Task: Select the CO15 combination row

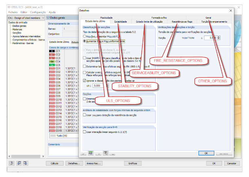Action: [64, 117]
